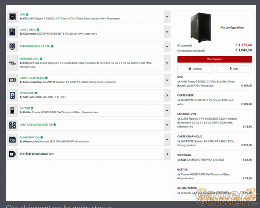Open the Système d'exploitation arrow
This screenshot has width=260, height=208.
167,154
